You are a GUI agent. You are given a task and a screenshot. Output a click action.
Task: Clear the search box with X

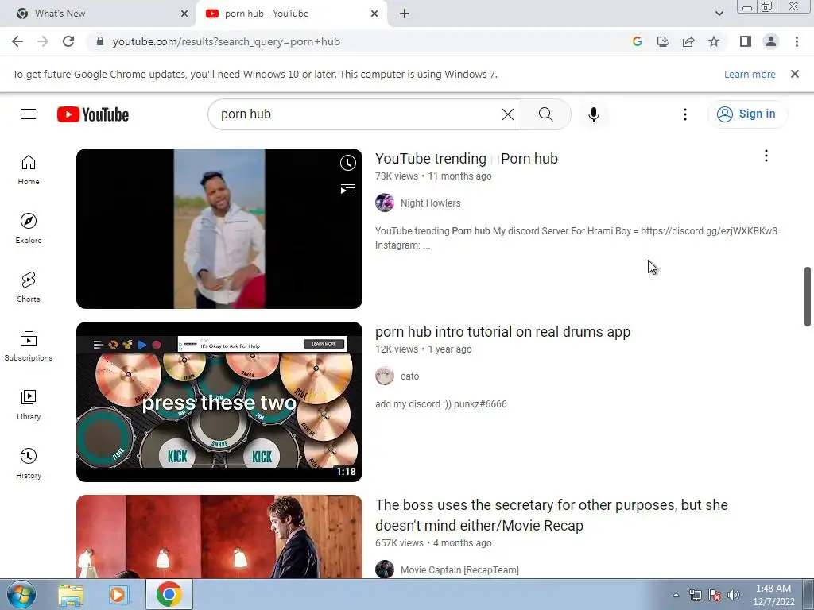coord(508,114)
